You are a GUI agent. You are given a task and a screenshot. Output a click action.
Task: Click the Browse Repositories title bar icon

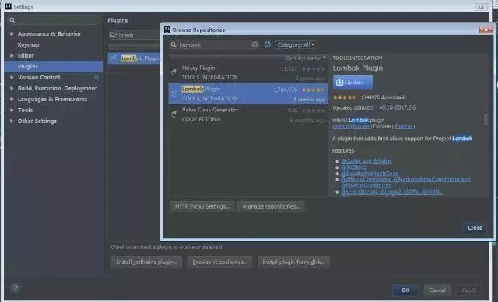(x=167, y=30)
